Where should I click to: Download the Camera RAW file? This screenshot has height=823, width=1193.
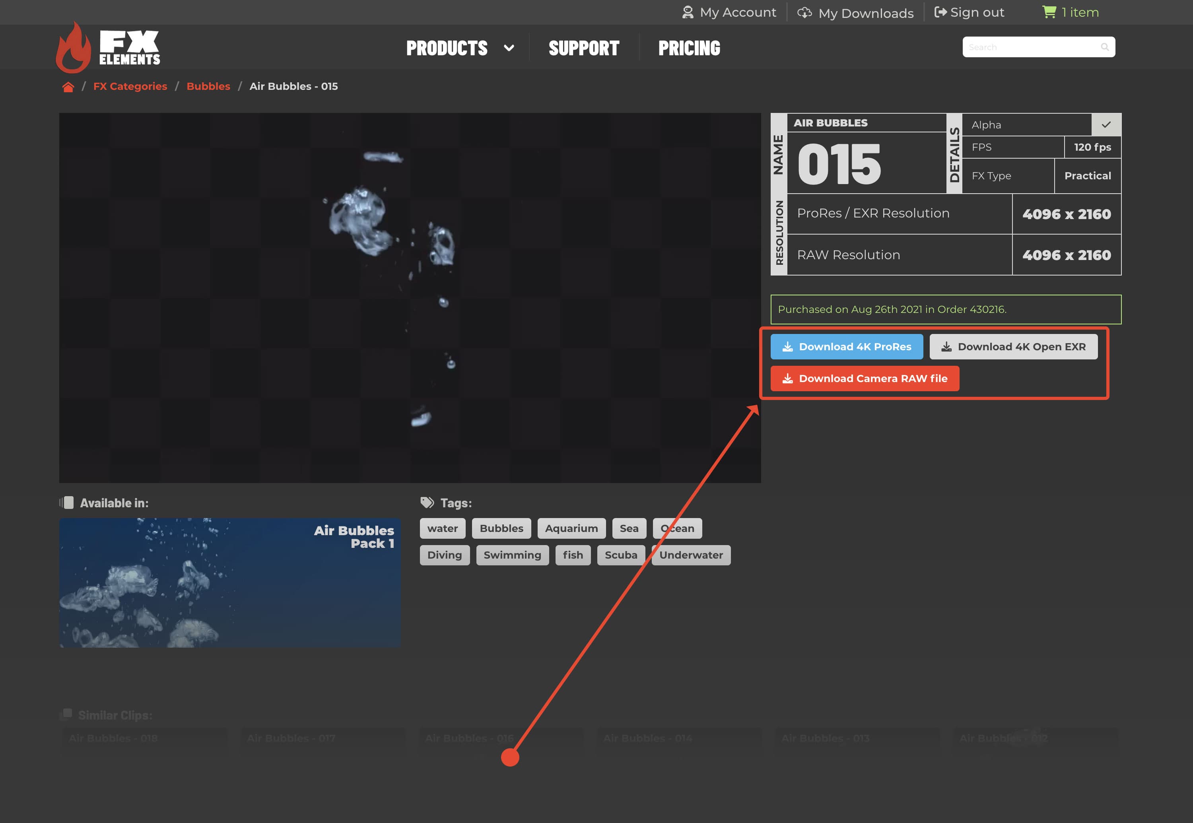[865, 379]
